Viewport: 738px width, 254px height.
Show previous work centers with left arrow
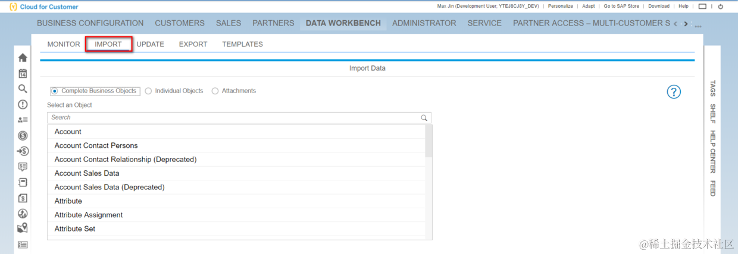tap(674, 24)
